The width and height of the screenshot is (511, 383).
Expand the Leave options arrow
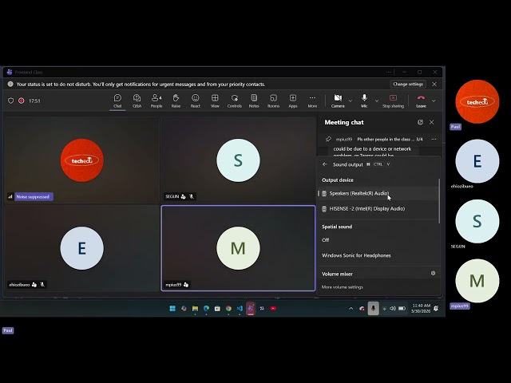[434, 101]
